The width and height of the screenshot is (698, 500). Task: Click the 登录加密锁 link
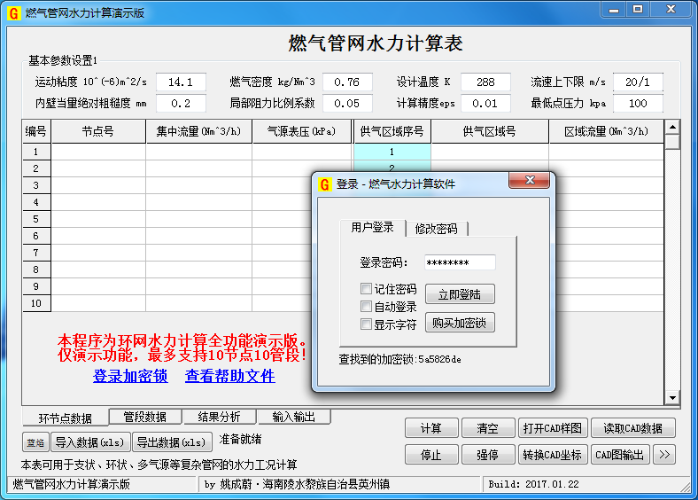point(130,376)
